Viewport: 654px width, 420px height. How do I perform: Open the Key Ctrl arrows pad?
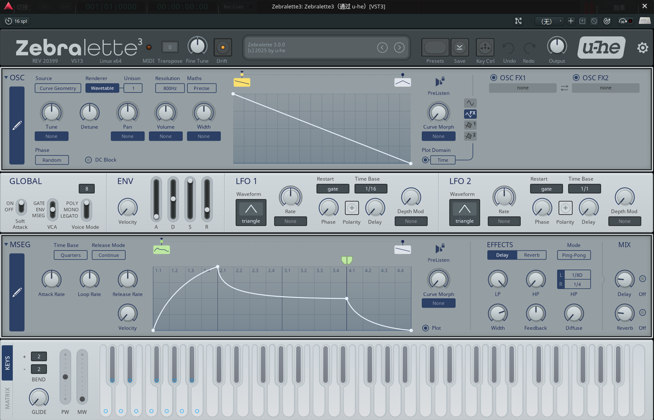pyautogui.click(x=485, y=48)
